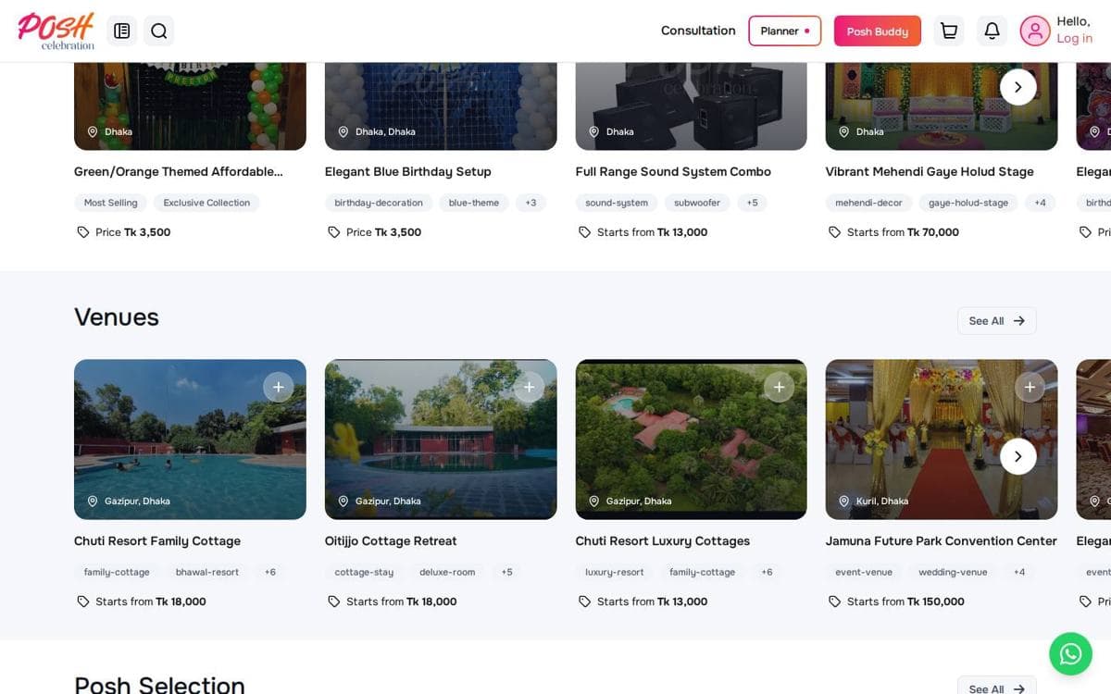Select the birthday-decoration tag
Viewport: 1111px width, 694px height.
coord(379,203)
